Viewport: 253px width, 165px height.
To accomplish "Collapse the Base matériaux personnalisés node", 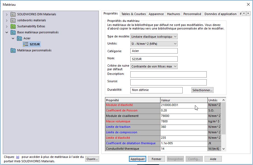I will click(x=7, y=32).
